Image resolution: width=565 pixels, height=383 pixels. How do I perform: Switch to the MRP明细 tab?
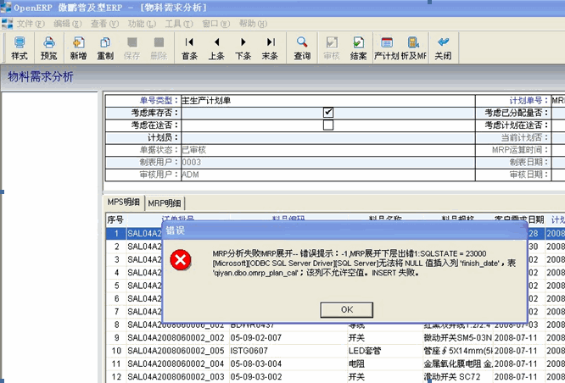pyautogui.click(x=165, y=203)
